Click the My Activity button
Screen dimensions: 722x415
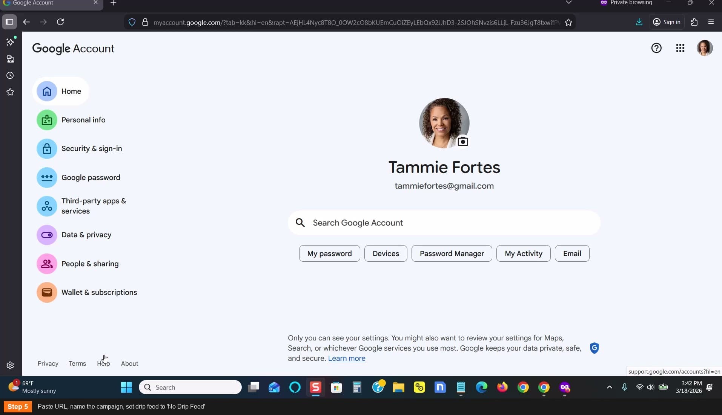524,253
